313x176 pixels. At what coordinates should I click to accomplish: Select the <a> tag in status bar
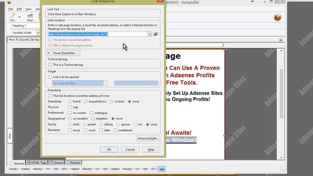(x=162, y=169)
